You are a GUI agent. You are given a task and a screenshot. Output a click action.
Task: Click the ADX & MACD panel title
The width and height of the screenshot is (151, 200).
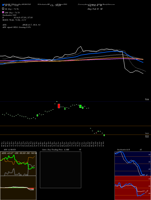tap(10, 150)
